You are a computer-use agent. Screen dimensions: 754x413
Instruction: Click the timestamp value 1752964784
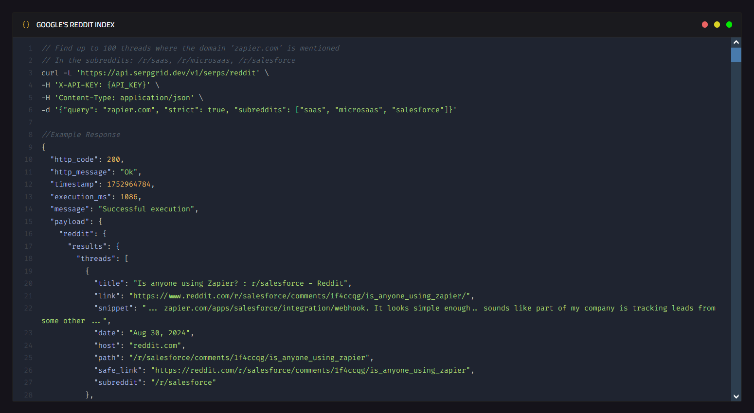129,184
